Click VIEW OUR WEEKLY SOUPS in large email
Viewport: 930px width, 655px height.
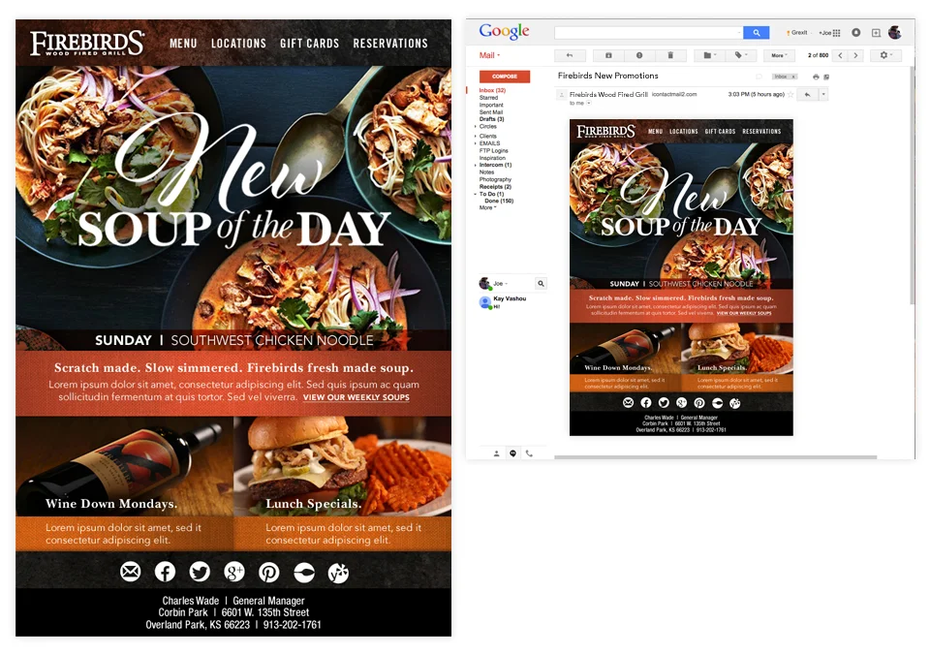356,397
